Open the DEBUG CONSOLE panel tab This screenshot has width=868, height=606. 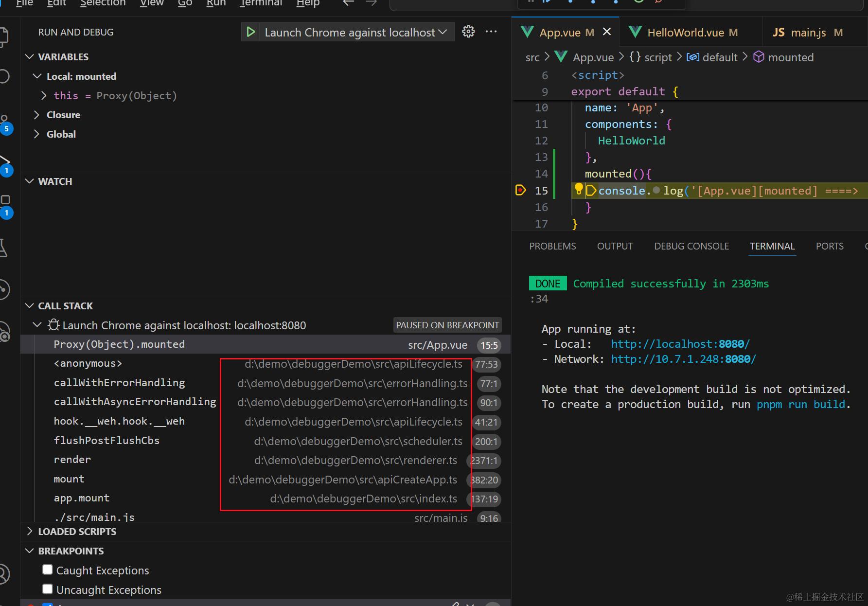pos(691,246)
